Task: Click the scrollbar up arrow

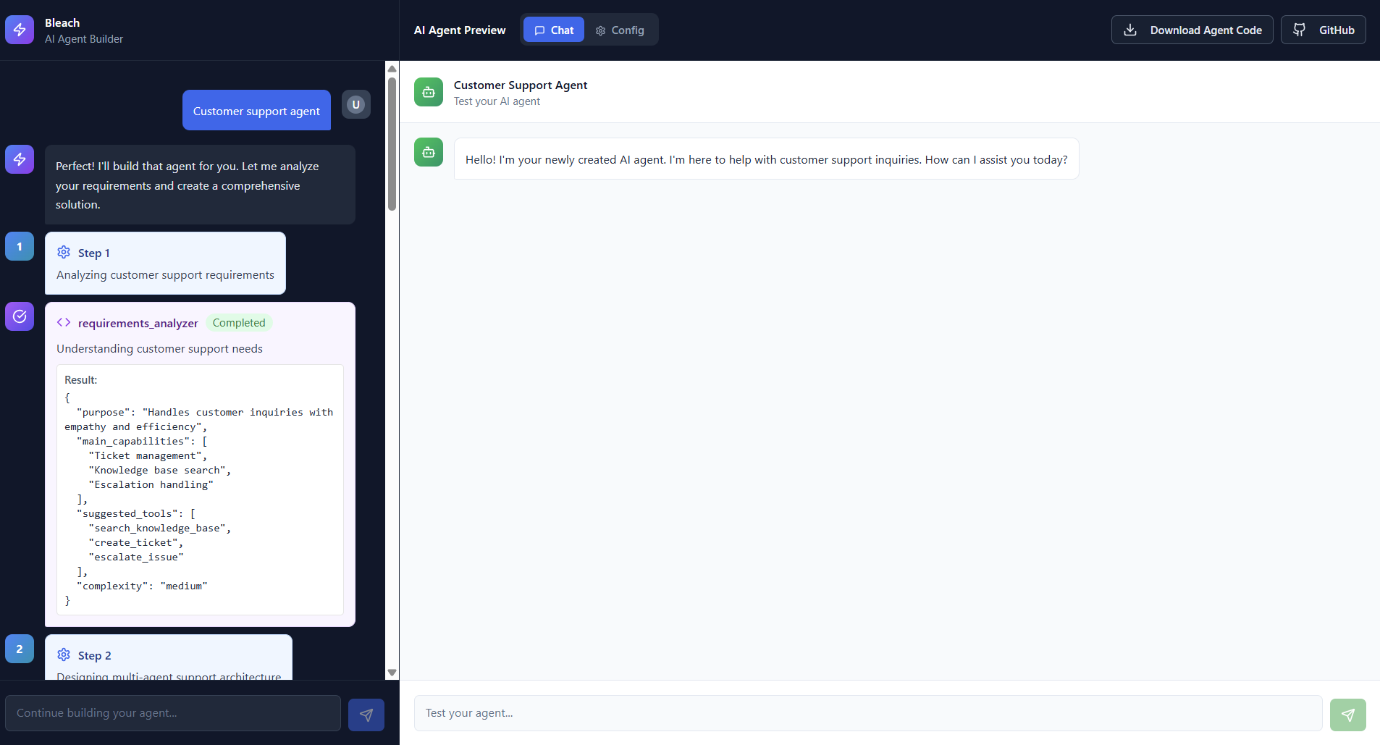Action: point(392,69)
